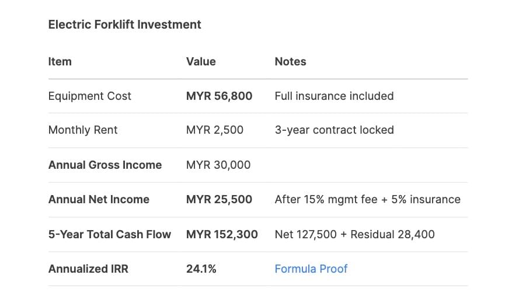Viewport: 519px width, 306px height.
Task: Click the Electric Forklift Investment heading
Action: coord(124,25)
